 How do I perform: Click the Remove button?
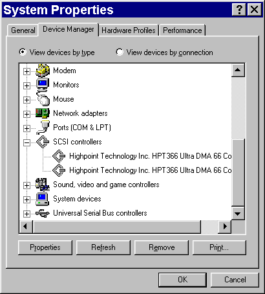pyautogui.click(x=162, y=247)
